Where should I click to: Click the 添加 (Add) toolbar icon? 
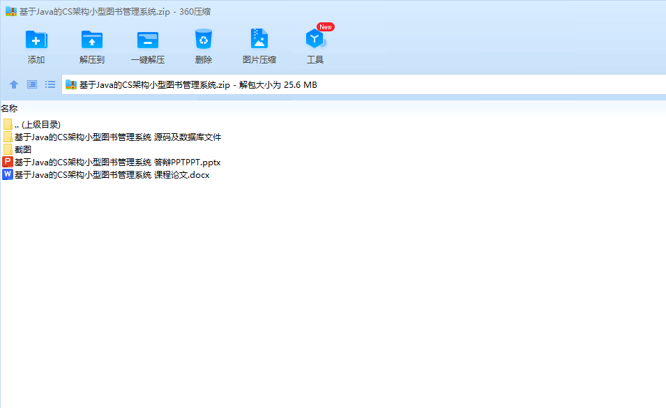(36, 40)
